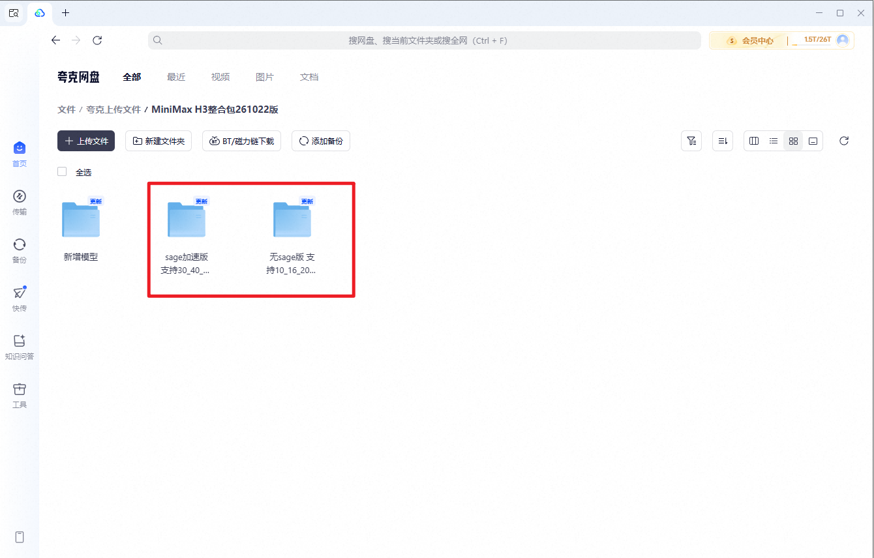This screenshot has width=874, height=558.
Task: Open the filter icon in the file toolbar
Action: 691,141
